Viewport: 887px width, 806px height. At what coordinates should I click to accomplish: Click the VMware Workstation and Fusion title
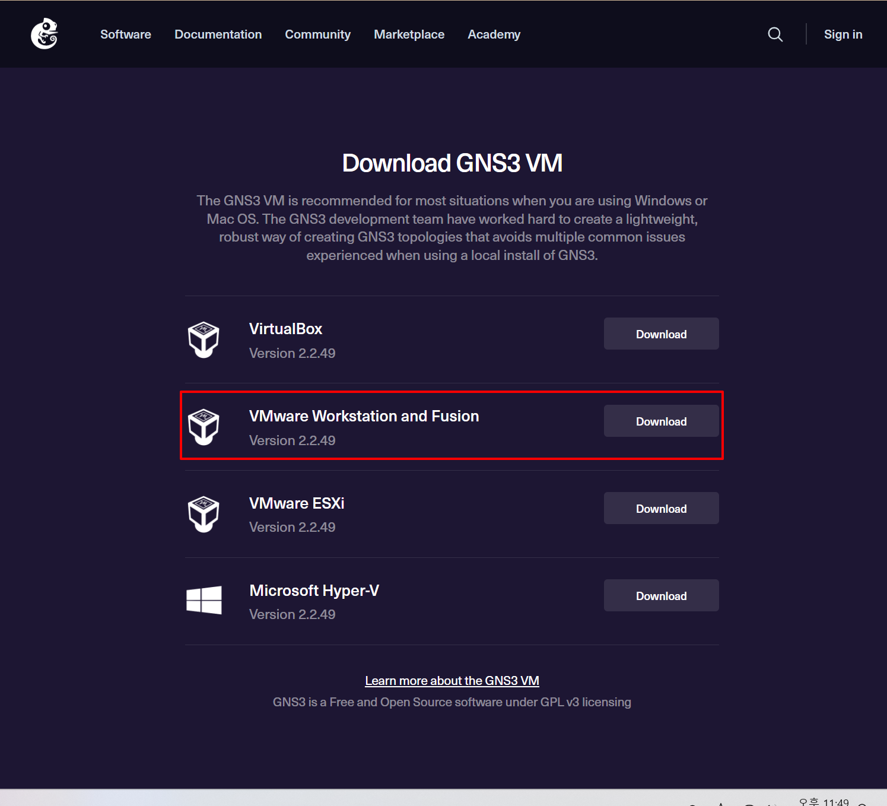(x=364, y=416)
